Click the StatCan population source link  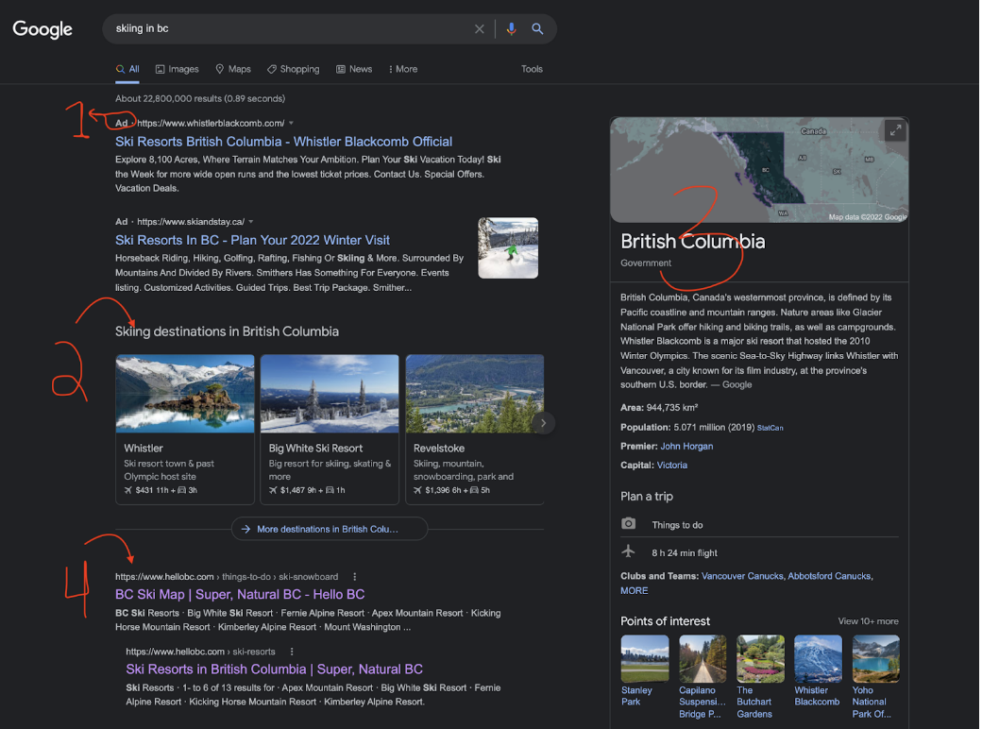pyautogui.click(x=771, y=427)
